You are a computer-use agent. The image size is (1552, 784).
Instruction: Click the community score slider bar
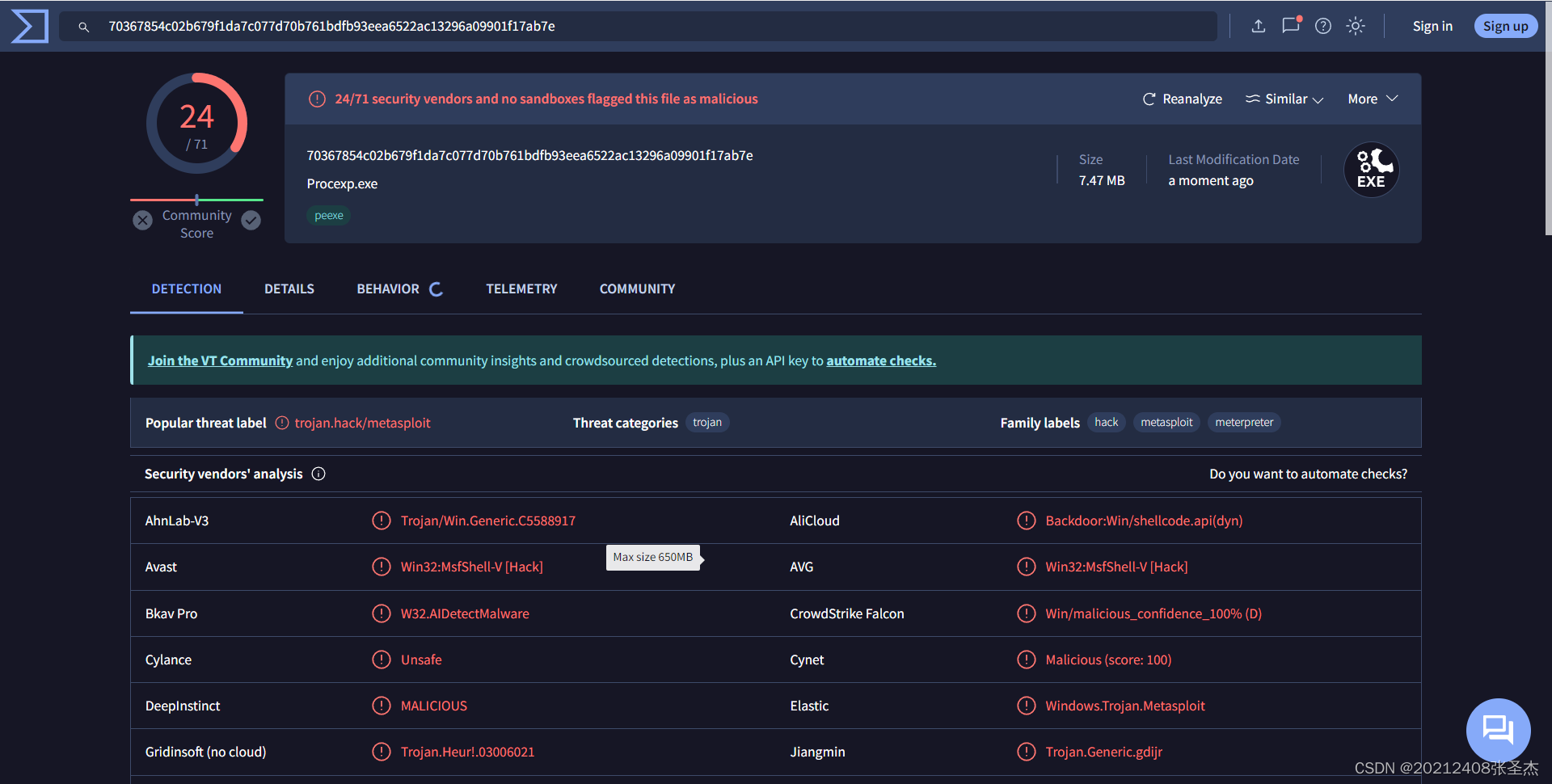(x=197, y=200)
